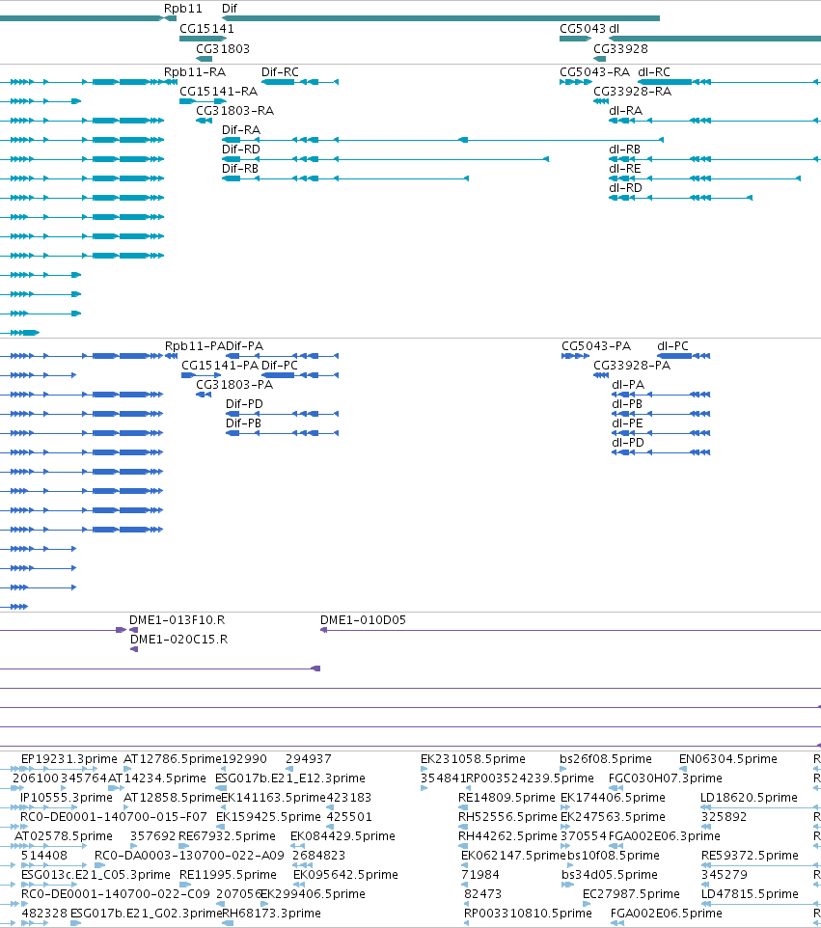821x928 pixels.
Task: Select EST bs26f08.5prime
Action: coord(606,759)
